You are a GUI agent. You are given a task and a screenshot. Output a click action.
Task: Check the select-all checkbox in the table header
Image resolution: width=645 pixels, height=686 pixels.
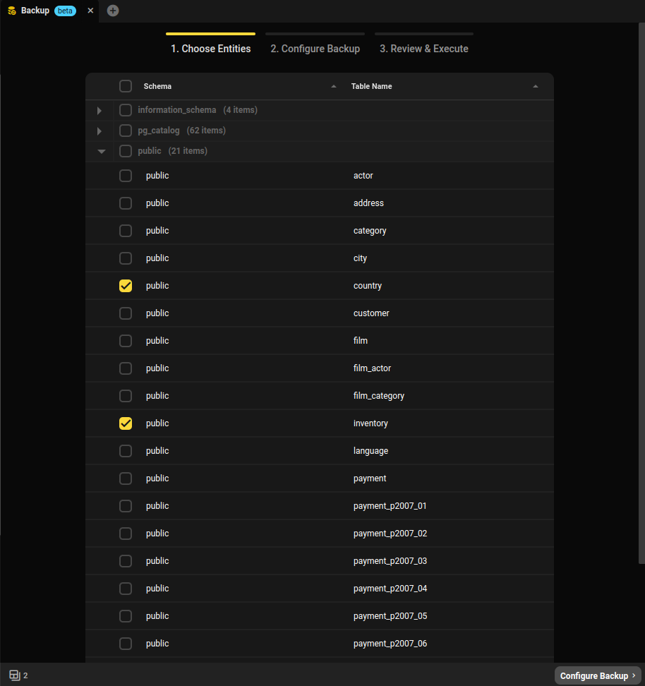tap(125, 85)
